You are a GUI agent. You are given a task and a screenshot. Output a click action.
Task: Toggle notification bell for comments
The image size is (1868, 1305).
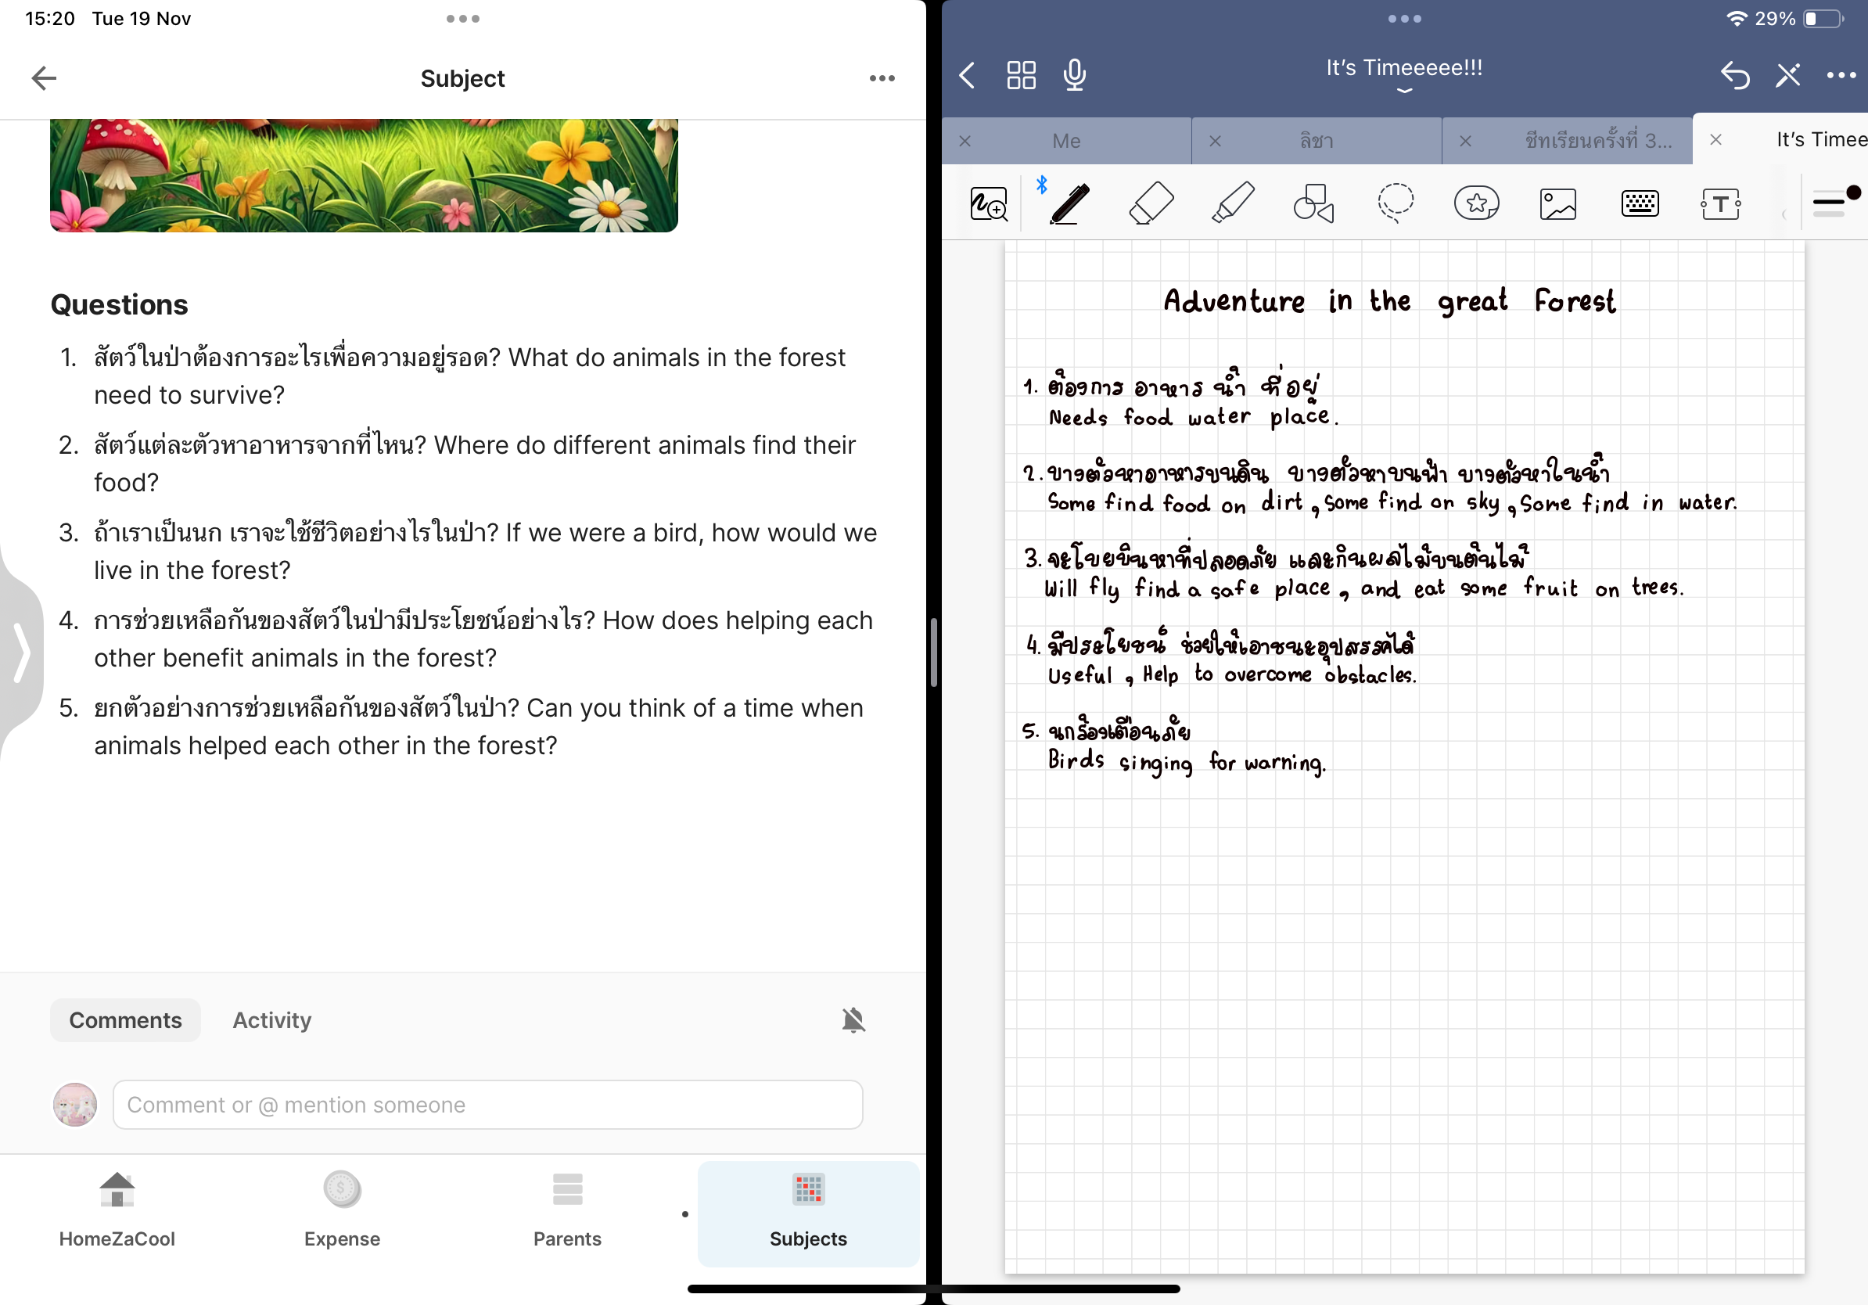point(853,1020)
